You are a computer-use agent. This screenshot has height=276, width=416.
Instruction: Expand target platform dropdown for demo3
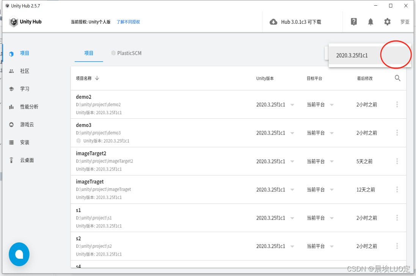(332, 133)
